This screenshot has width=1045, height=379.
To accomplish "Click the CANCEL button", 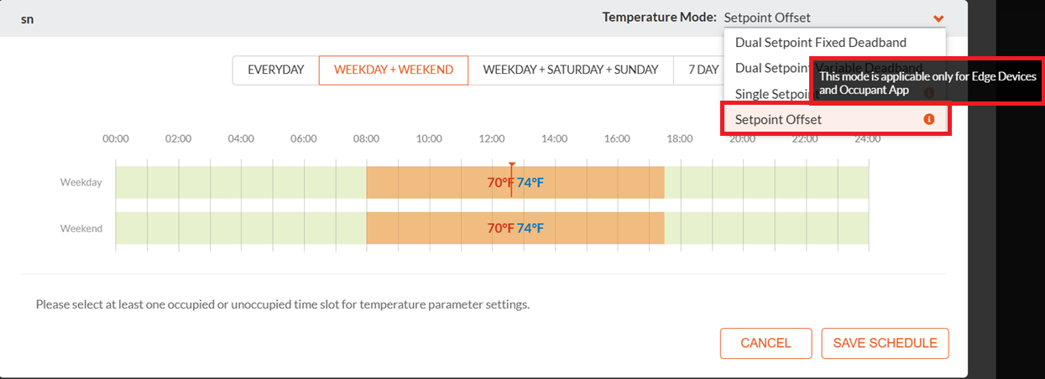I will point(765,343).
